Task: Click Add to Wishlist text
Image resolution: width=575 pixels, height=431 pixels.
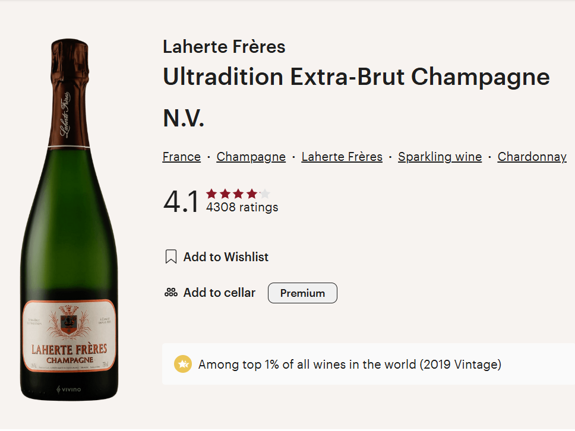Action: (x=226, y=257)
